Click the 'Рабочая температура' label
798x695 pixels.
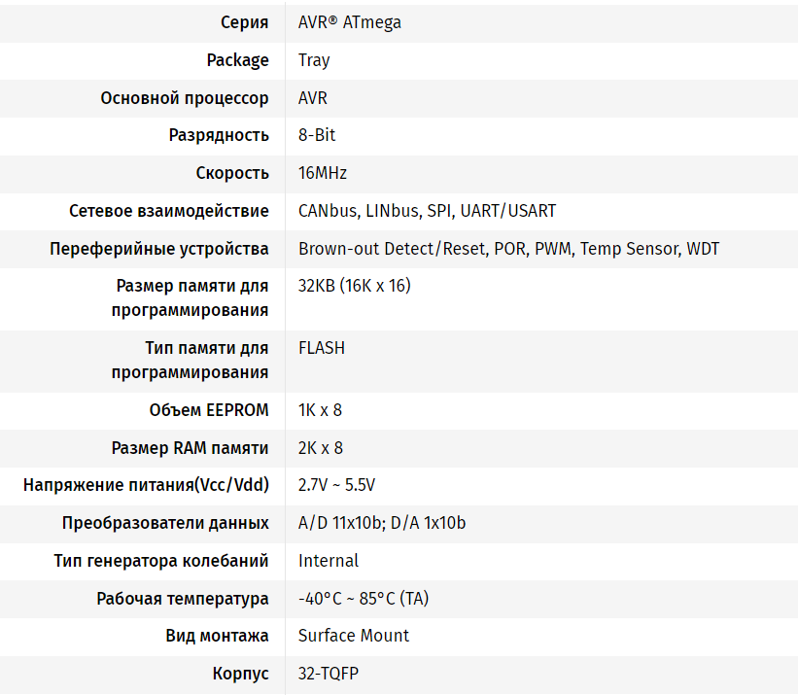(x=182, y=599)
